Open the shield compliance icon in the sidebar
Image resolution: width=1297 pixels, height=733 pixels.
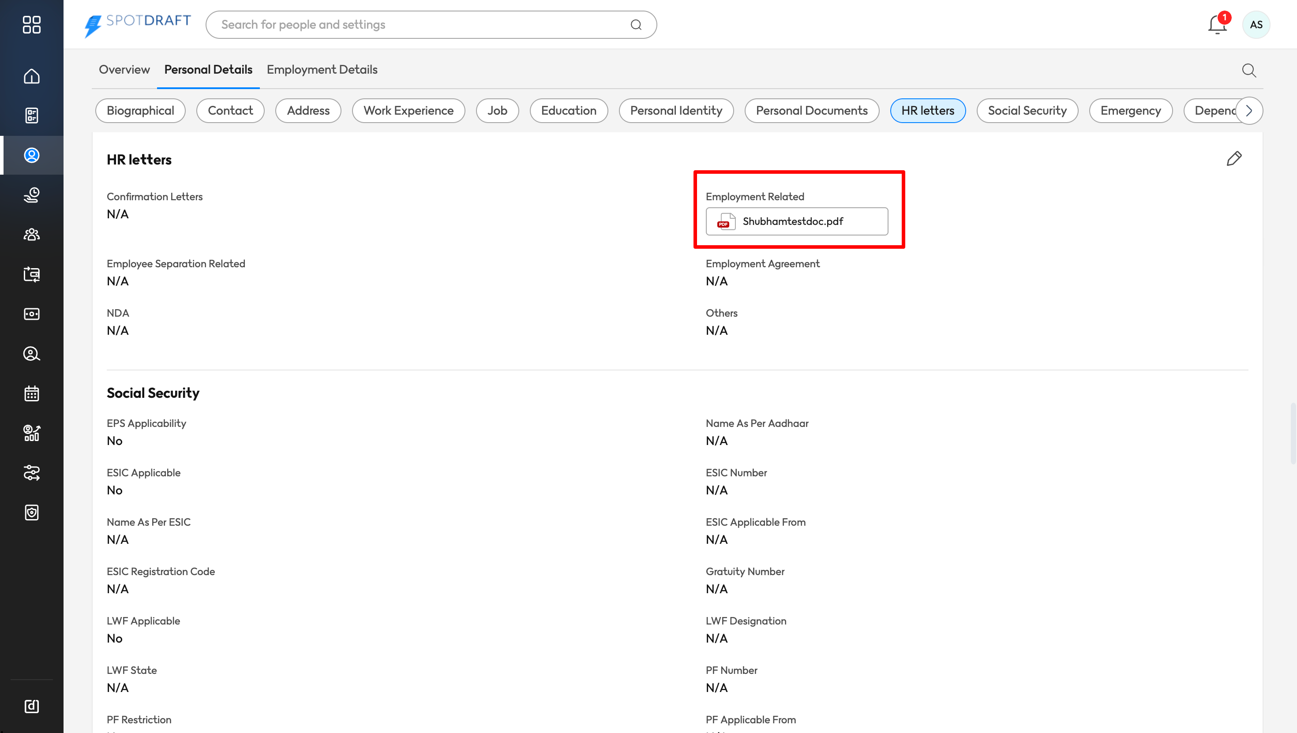pyautogui.click(x=31, y=512)
